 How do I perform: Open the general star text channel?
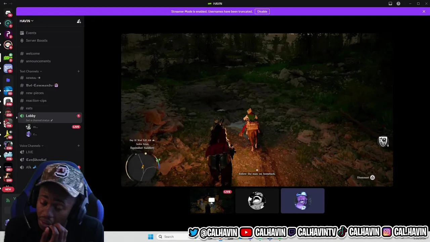point(50,78)
